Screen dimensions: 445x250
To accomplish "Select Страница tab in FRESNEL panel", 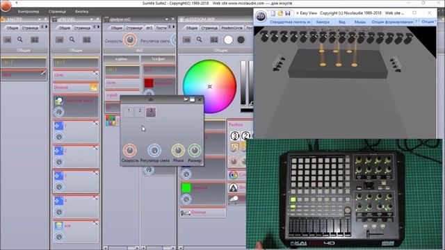I will (82, 28).
